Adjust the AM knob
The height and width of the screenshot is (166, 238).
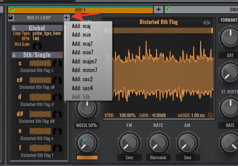pyautogui.click(x=187, y=143)
